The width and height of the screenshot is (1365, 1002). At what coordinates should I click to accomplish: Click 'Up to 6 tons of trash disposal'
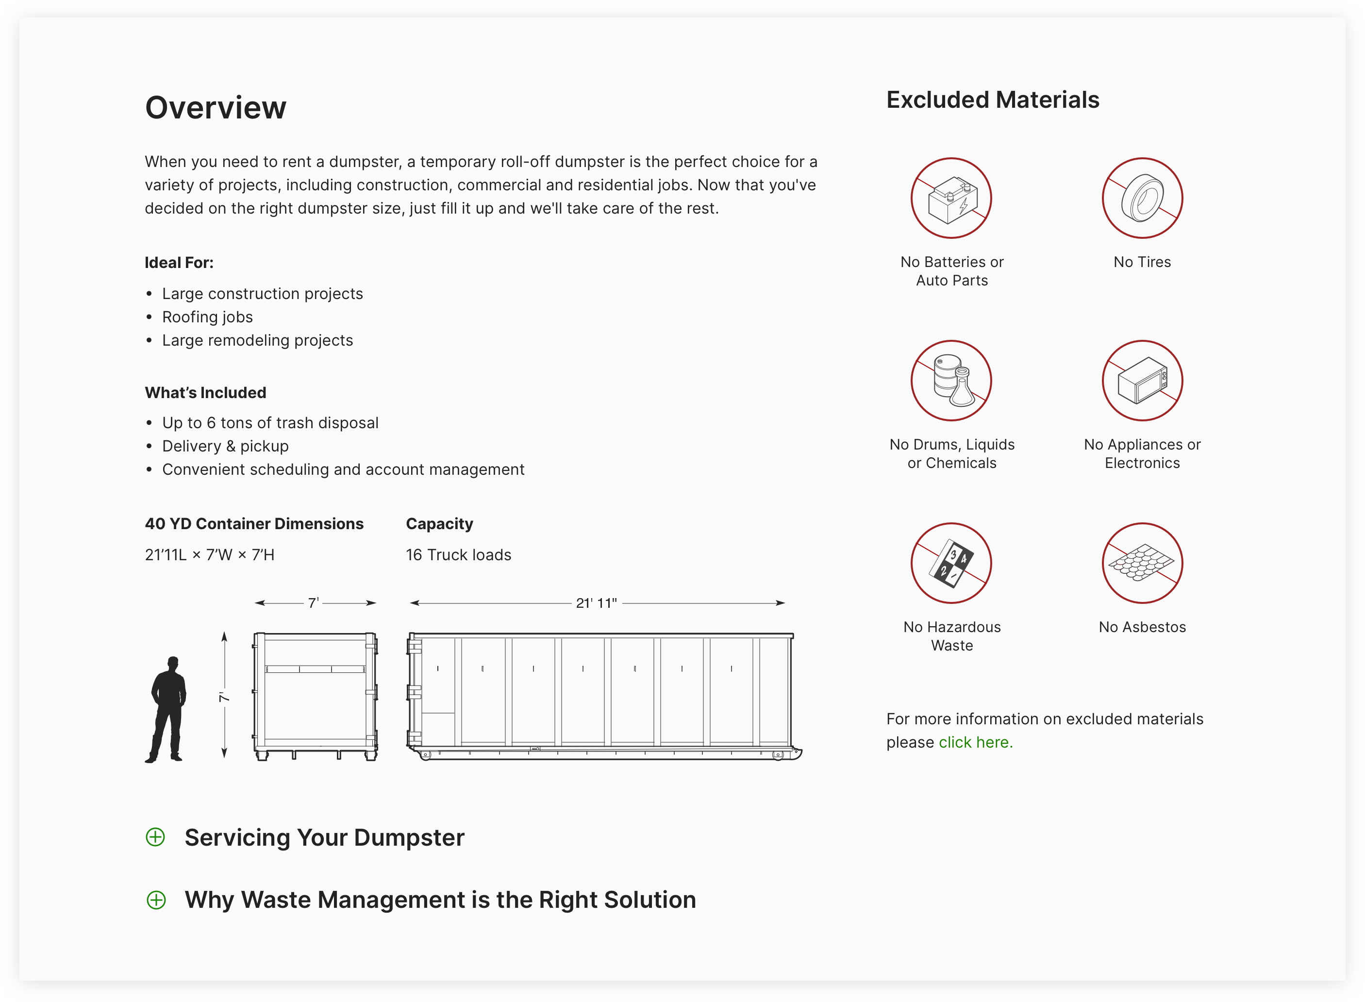pyautogui.click(x=270, y=423)
